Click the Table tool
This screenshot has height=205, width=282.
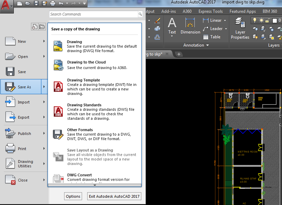click(x=212, y=37)
